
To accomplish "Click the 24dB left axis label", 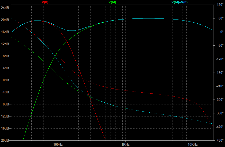I will tap(5, 8).
